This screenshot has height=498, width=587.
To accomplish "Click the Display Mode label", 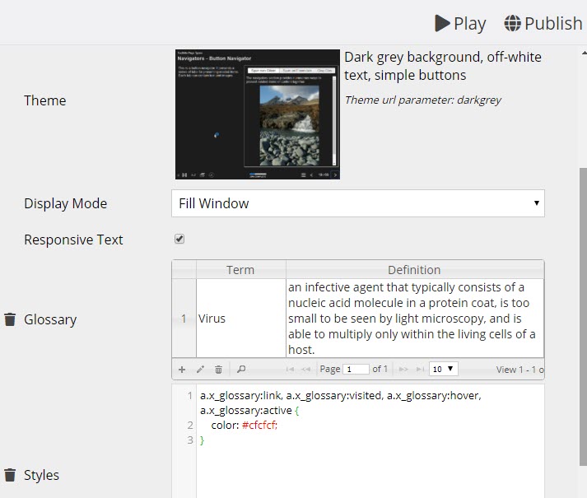I will [x=66, y=203].
